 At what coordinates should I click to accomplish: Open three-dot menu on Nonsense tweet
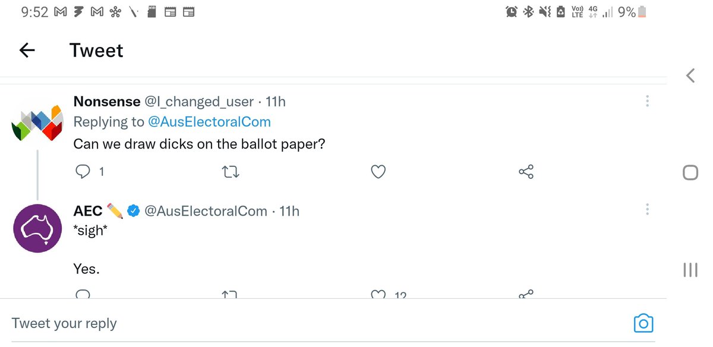click(x=647, y=102)
